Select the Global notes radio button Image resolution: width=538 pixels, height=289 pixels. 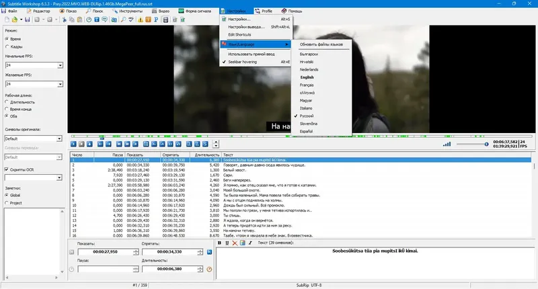click(x=7, y=195)
